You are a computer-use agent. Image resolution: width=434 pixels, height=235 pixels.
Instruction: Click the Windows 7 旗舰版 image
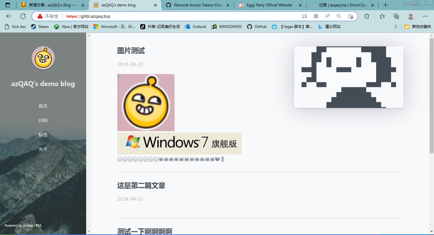(179, 143)
